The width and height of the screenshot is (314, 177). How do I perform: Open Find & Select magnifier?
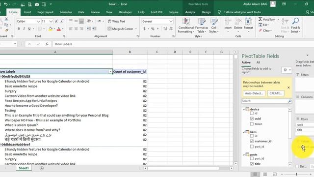pyautogui.click(x=295, y=21)
